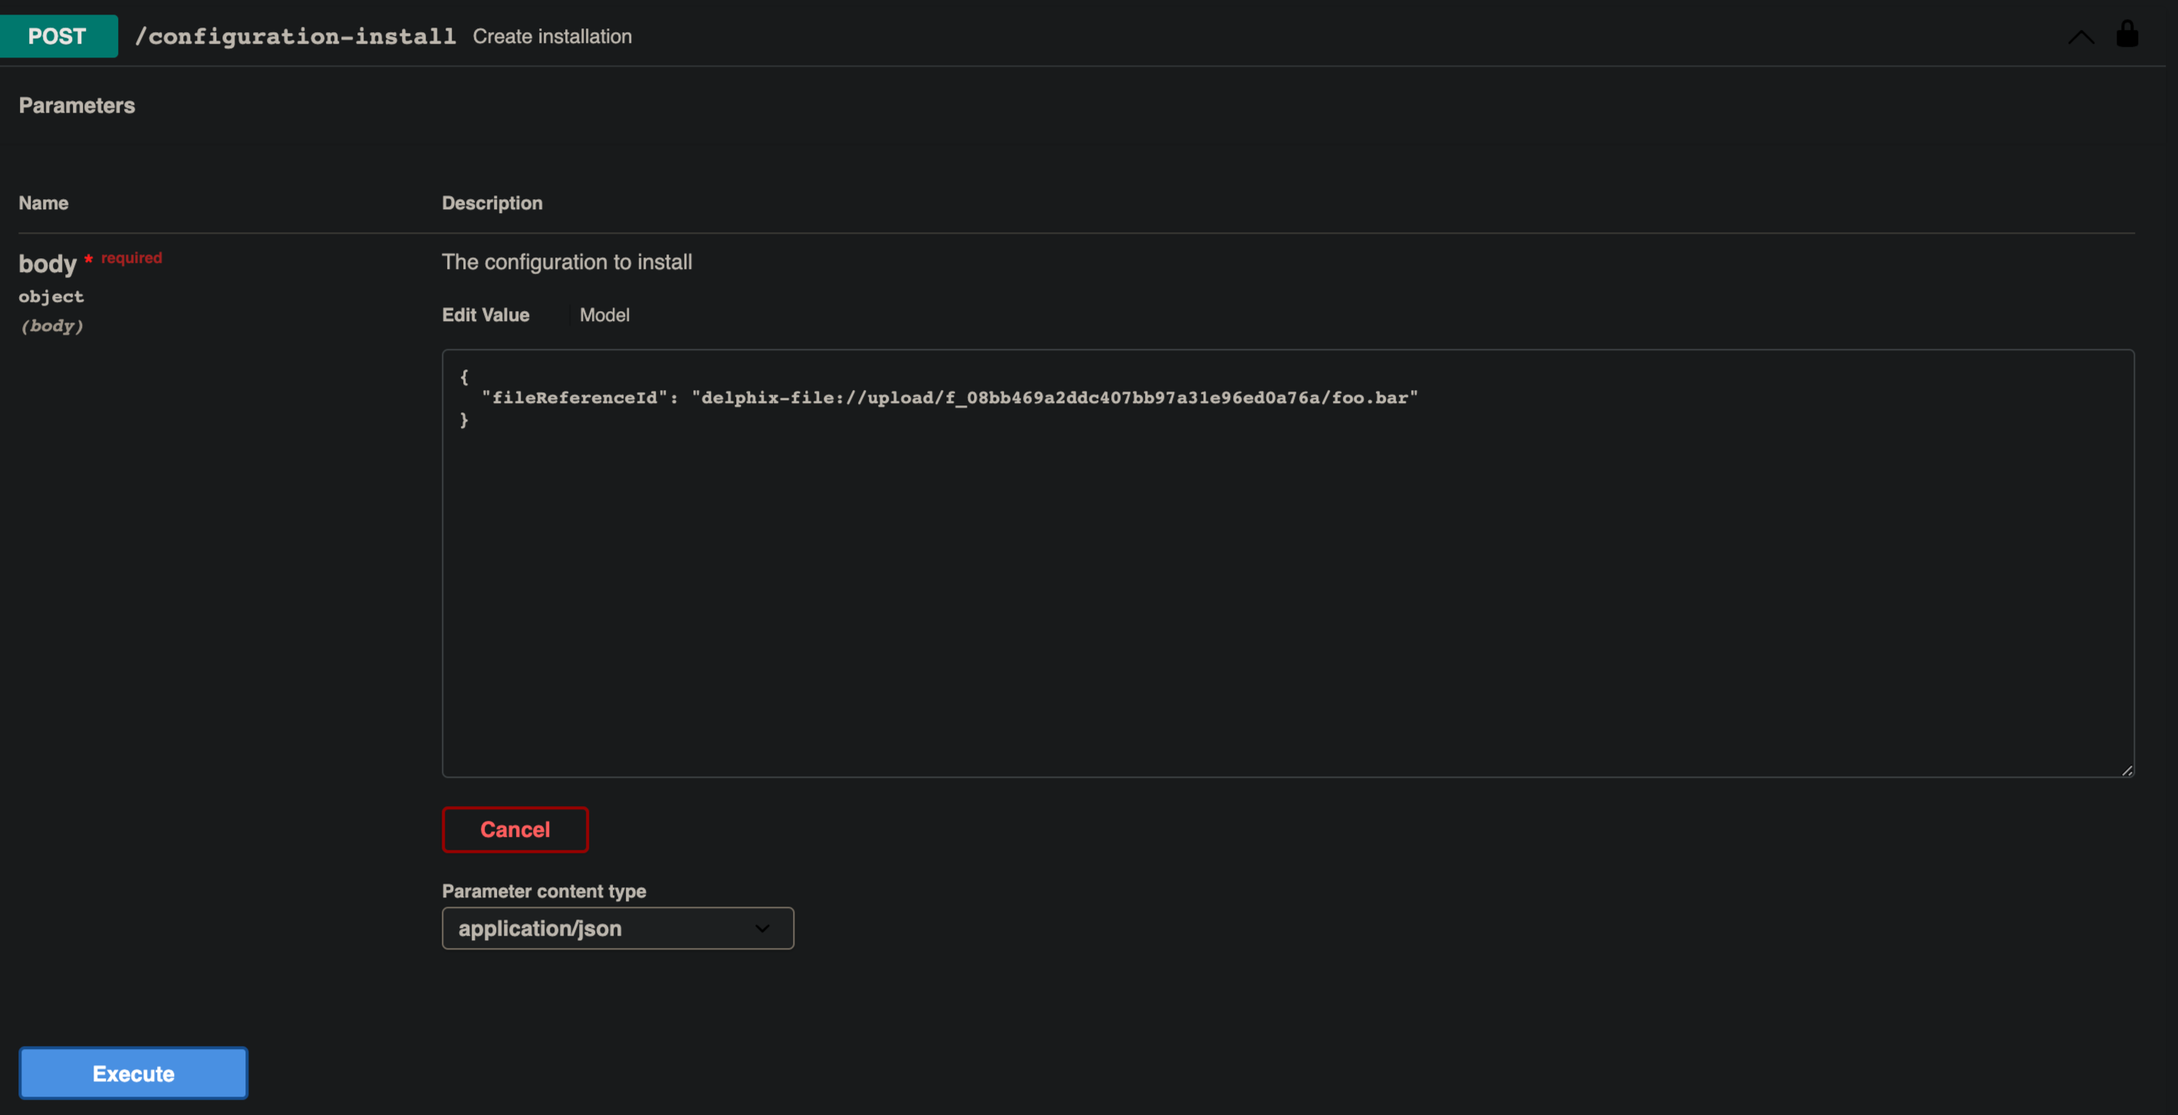
Task: Click the Cancel button
Action: click(x=514, y=829)
